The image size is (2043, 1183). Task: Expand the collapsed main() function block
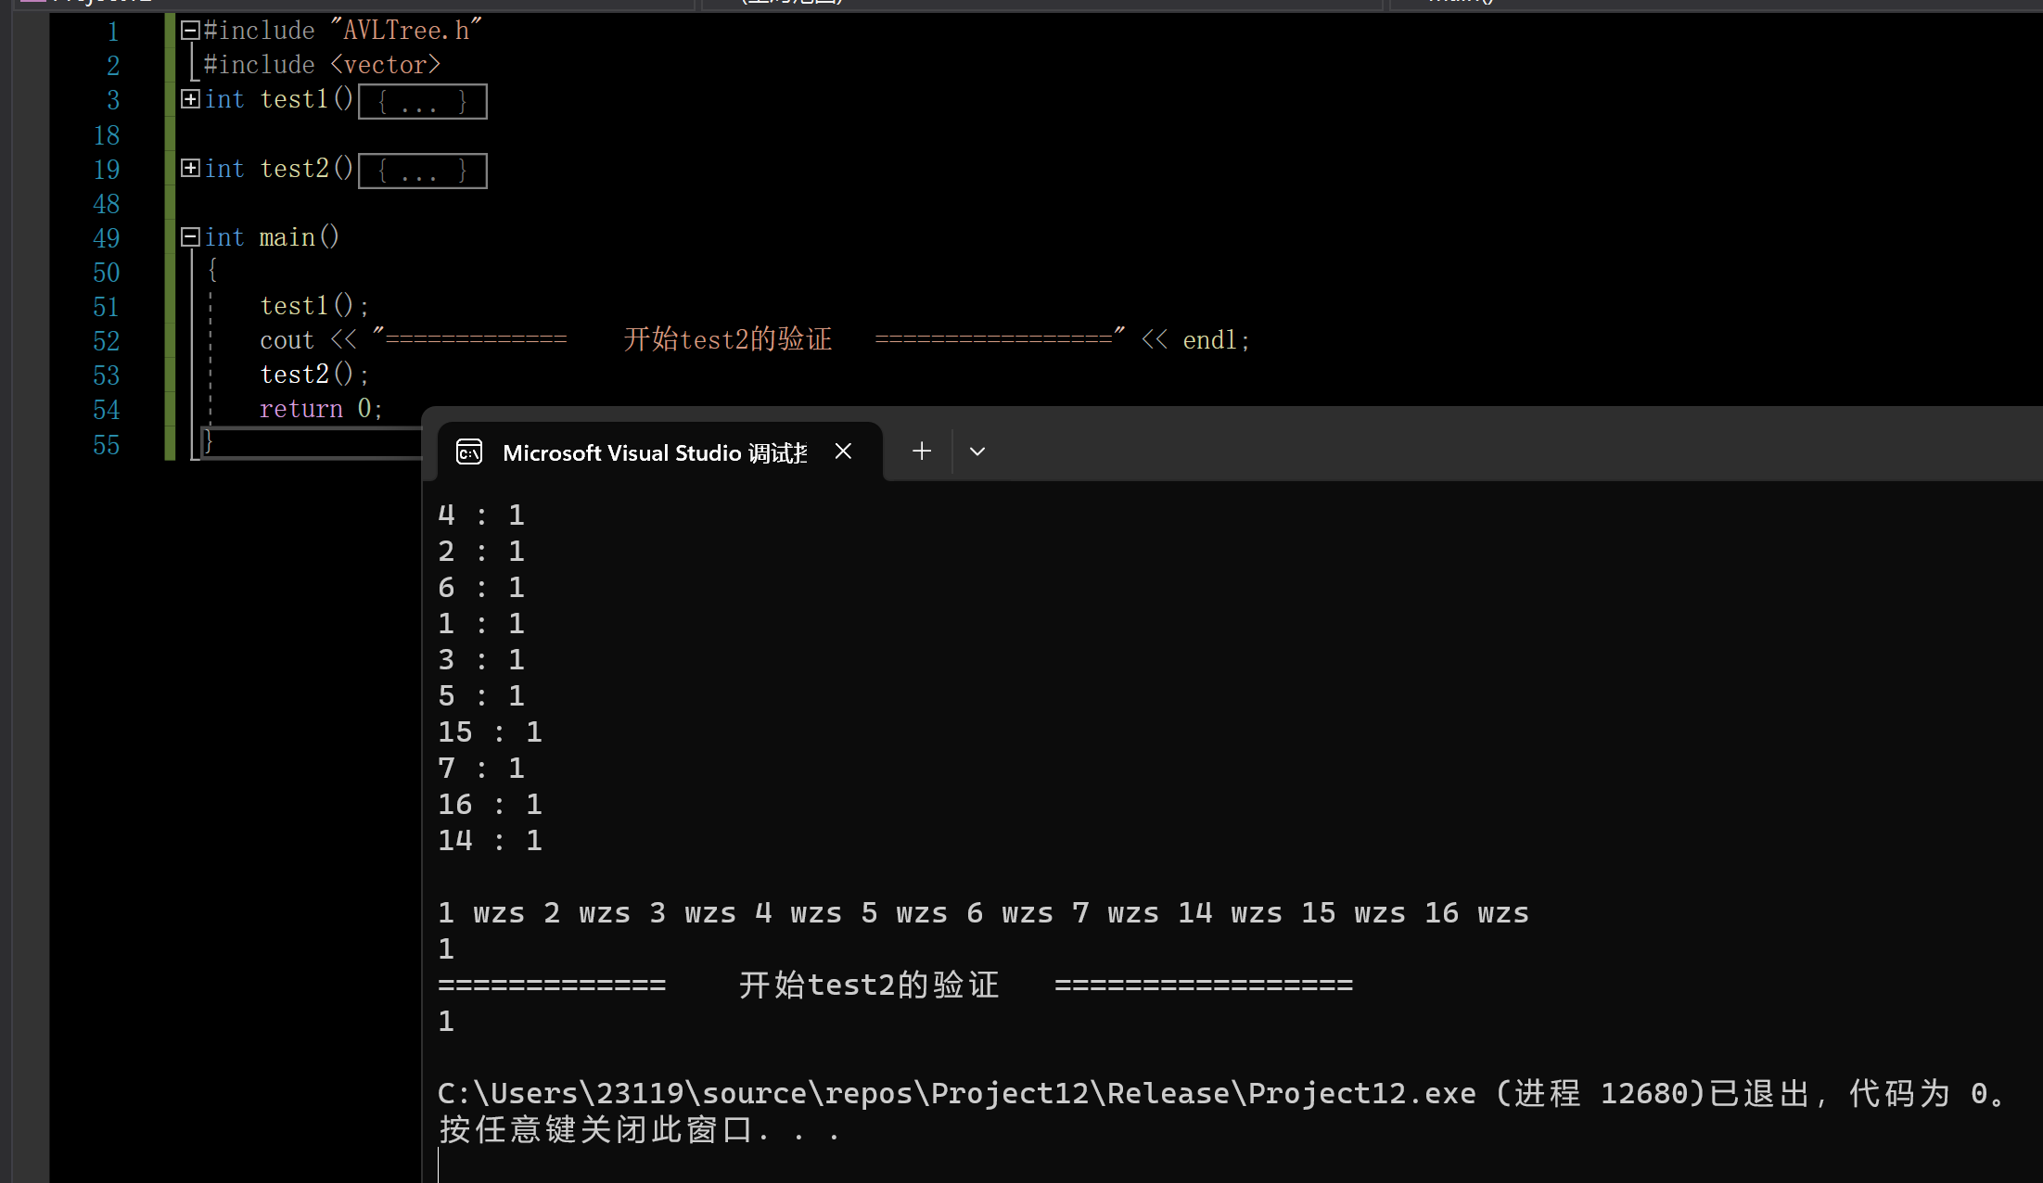click(188, 236)
